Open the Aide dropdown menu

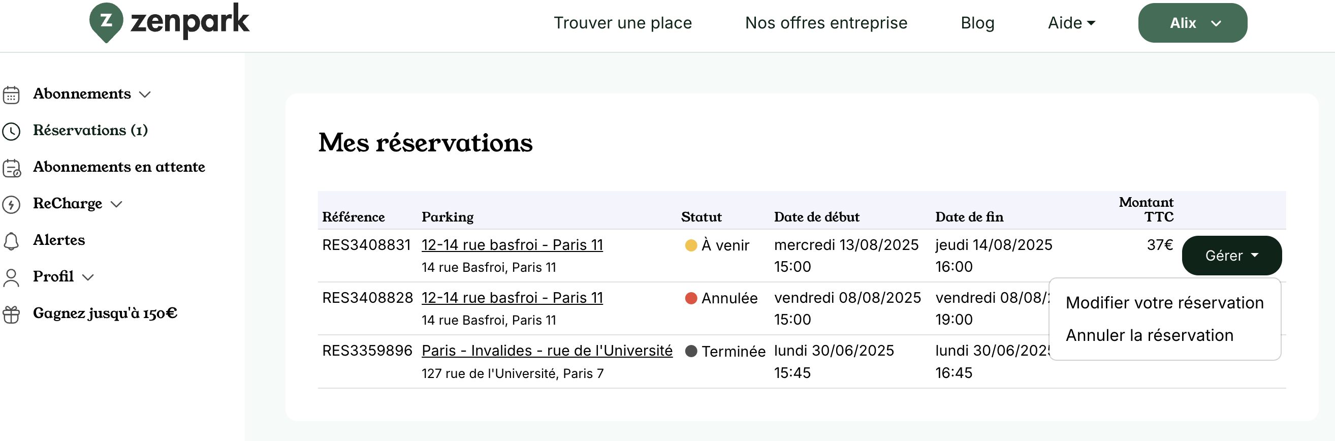coord(1071,23)
